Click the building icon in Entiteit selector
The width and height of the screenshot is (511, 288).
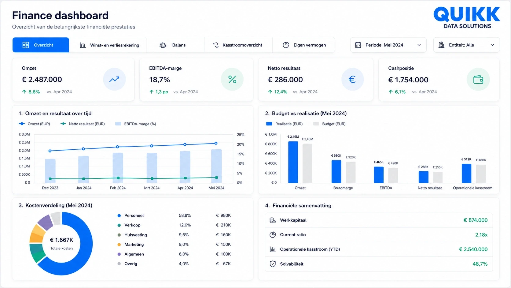441,45
